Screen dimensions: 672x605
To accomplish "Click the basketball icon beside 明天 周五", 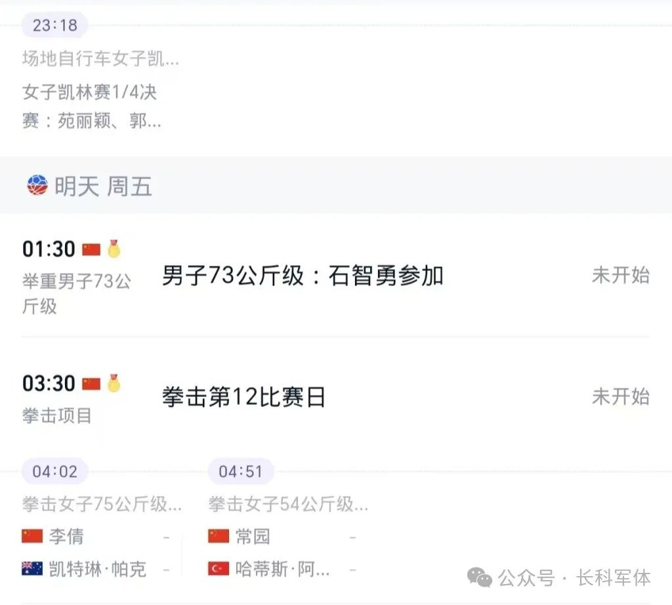I will [37, 186].
